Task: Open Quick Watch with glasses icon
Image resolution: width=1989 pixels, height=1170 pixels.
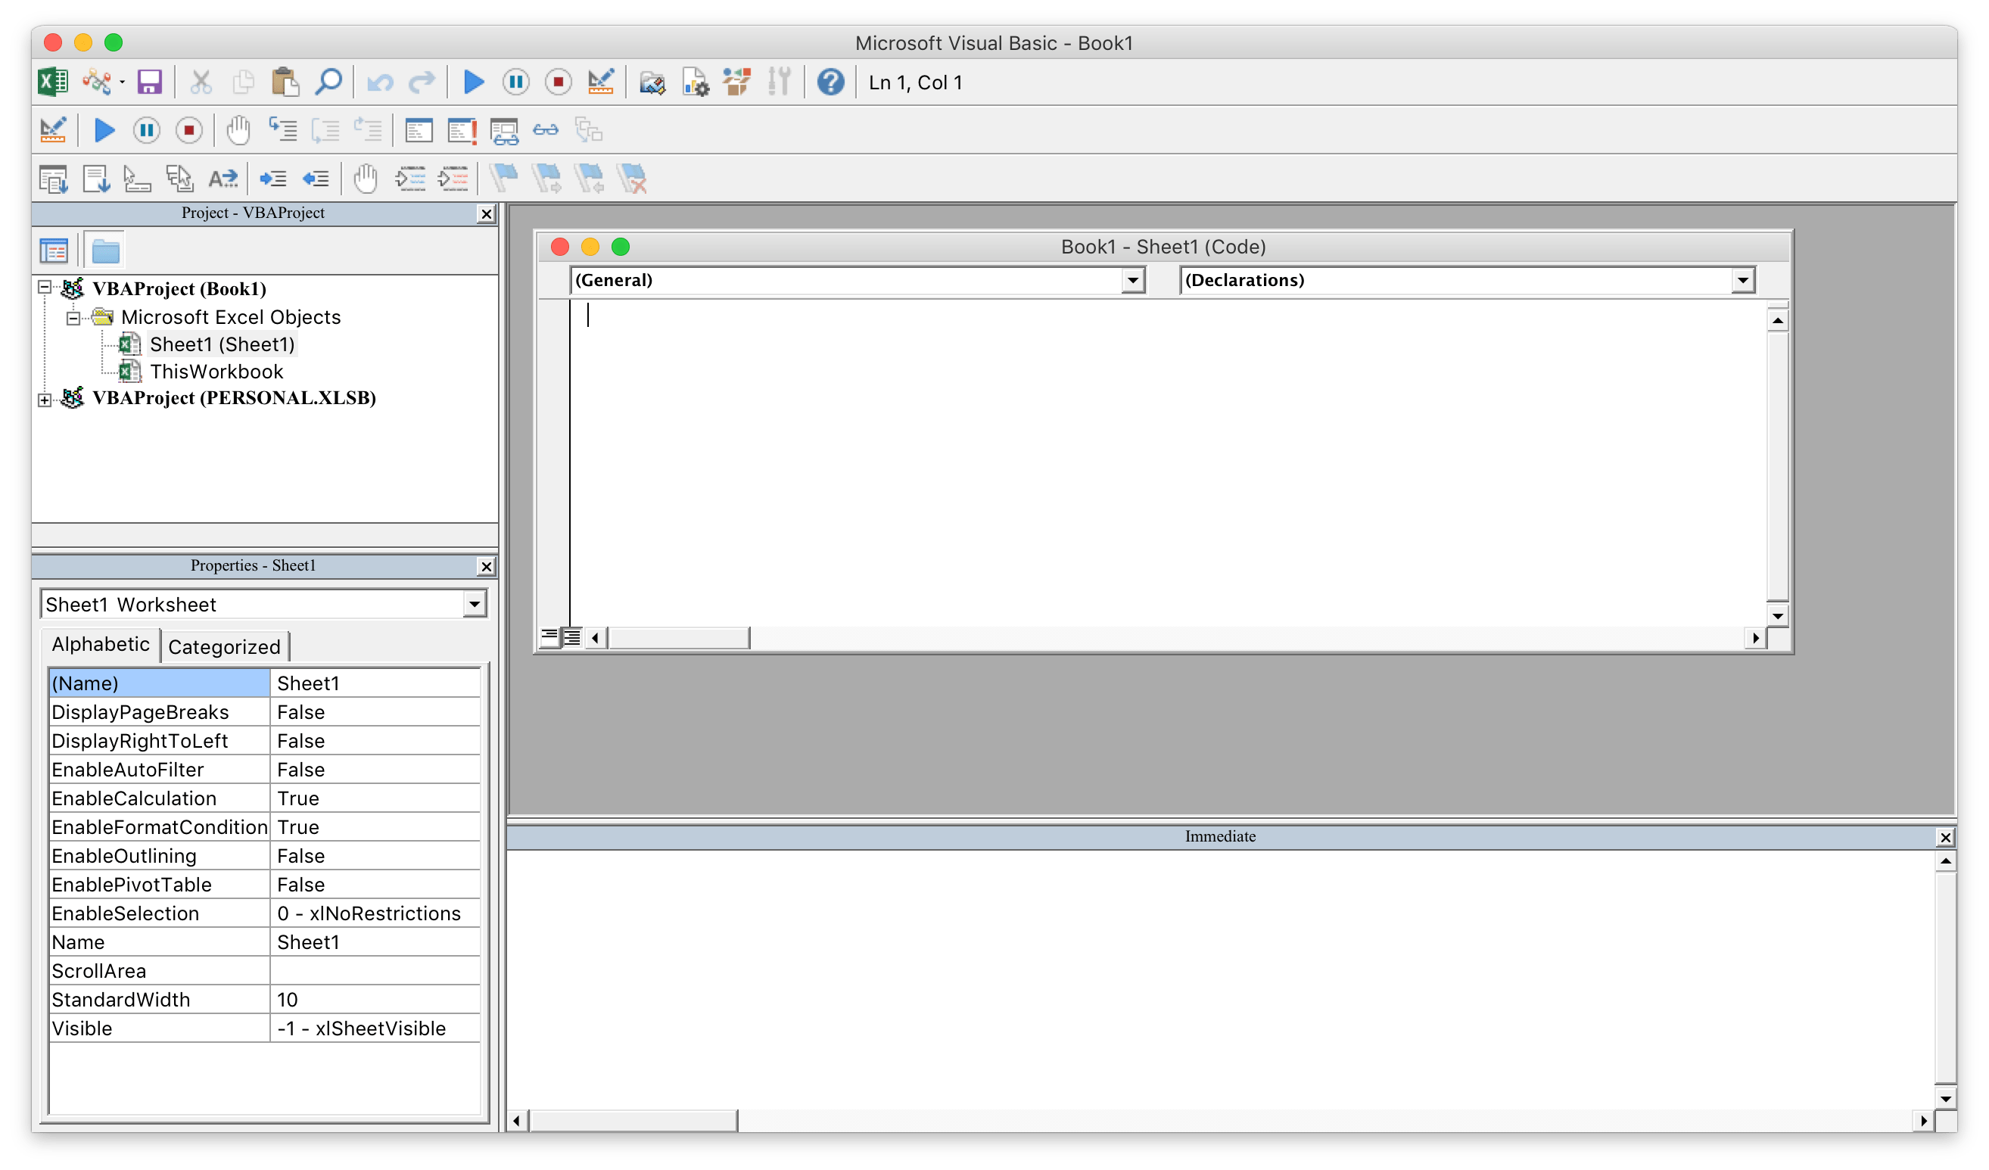Action: coord(546,130)
